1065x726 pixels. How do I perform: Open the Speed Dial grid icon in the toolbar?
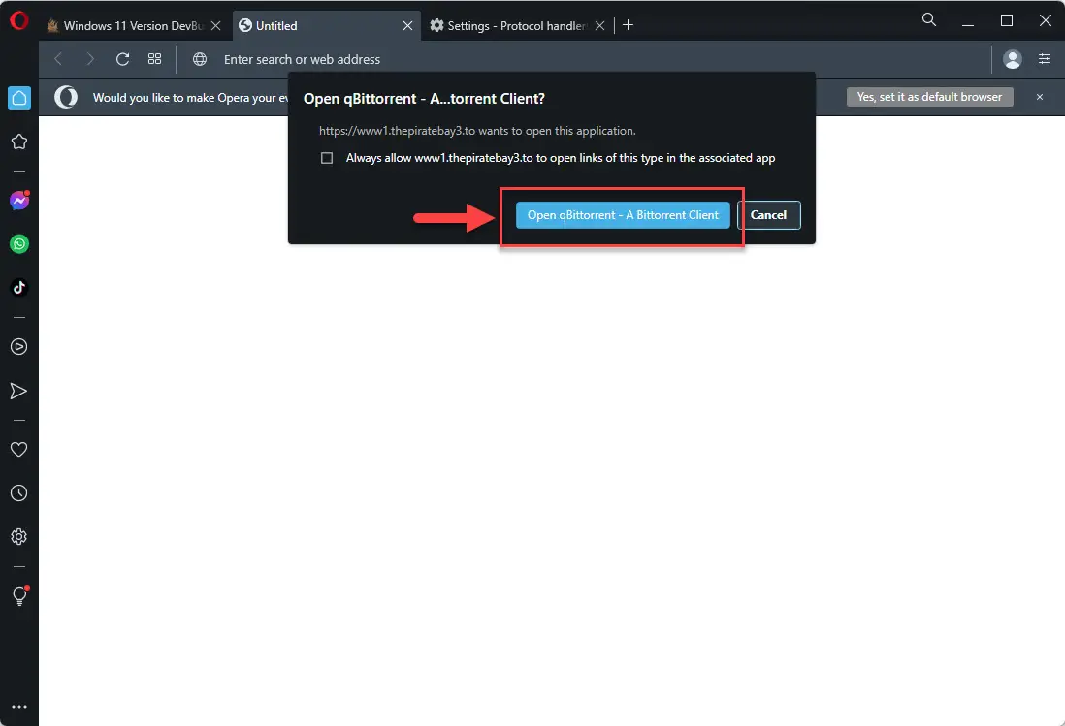pyautogui.click(x=155, y=59)
